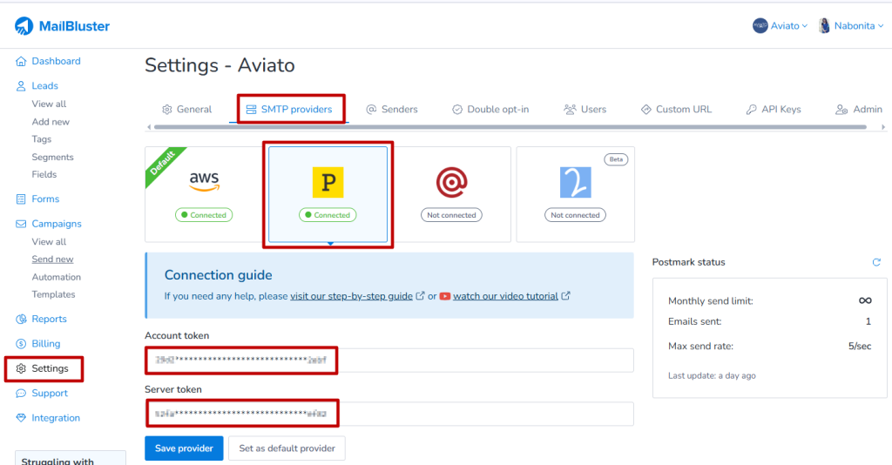The width and height of the screenshot is (892, 465).
Task: Click the Reports chart icon
Action: [21, 319]
